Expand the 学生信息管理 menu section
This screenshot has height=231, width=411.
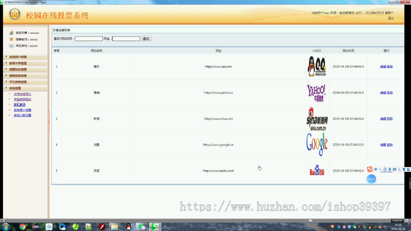point(26,82)
